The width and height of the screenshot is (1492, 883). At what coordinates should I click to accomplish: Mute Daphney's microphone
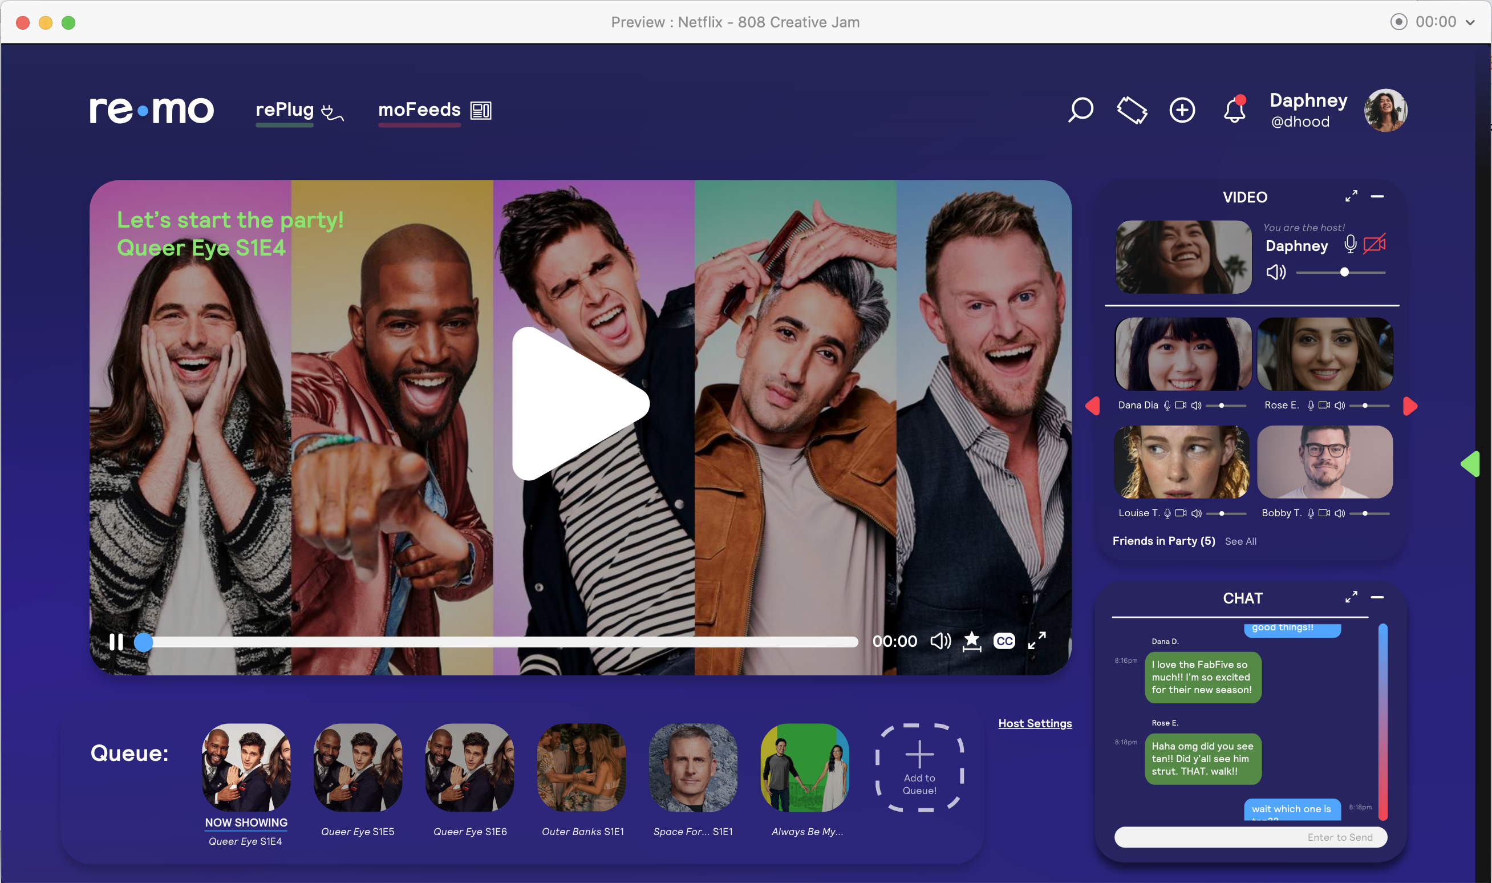click(x=1351, y=244)
